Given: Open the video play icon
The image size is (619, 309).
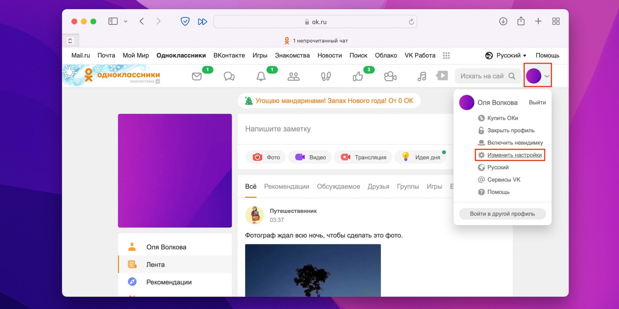Looking at the screenshot, I should click(x=442, y=75).
